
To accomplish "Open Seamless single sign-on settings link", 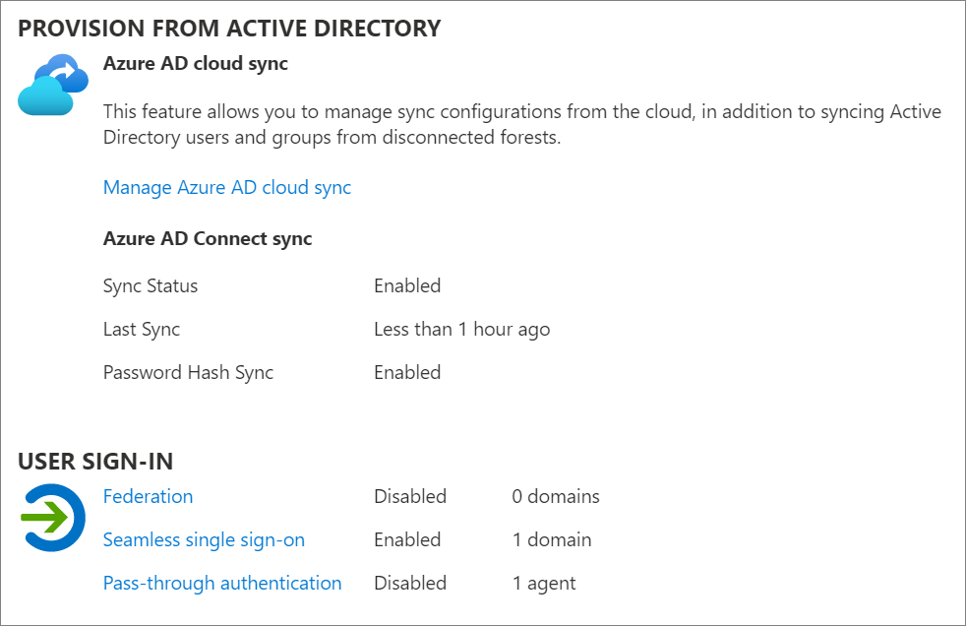I will tap(204, 539).
